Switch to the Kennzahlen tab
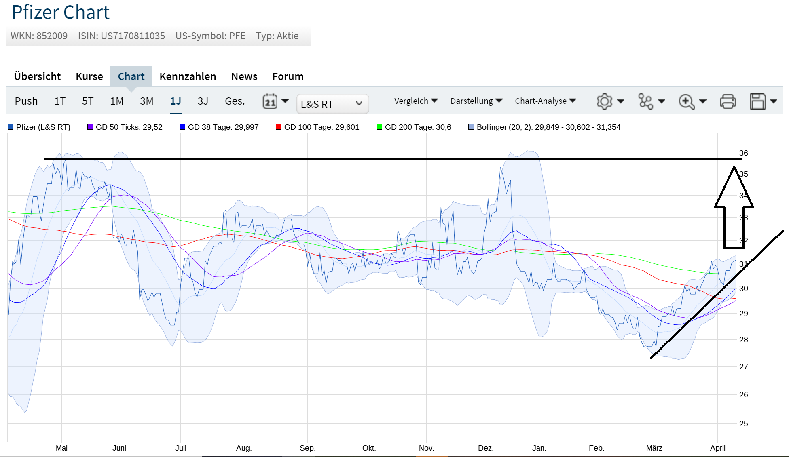 (188, 76)
